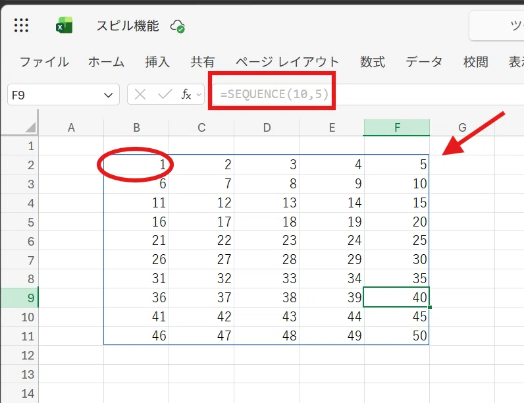The height and width of the screenshot is (403, 524).
Task: Expand the function dropdown beside fx
Action: [199, 95]
